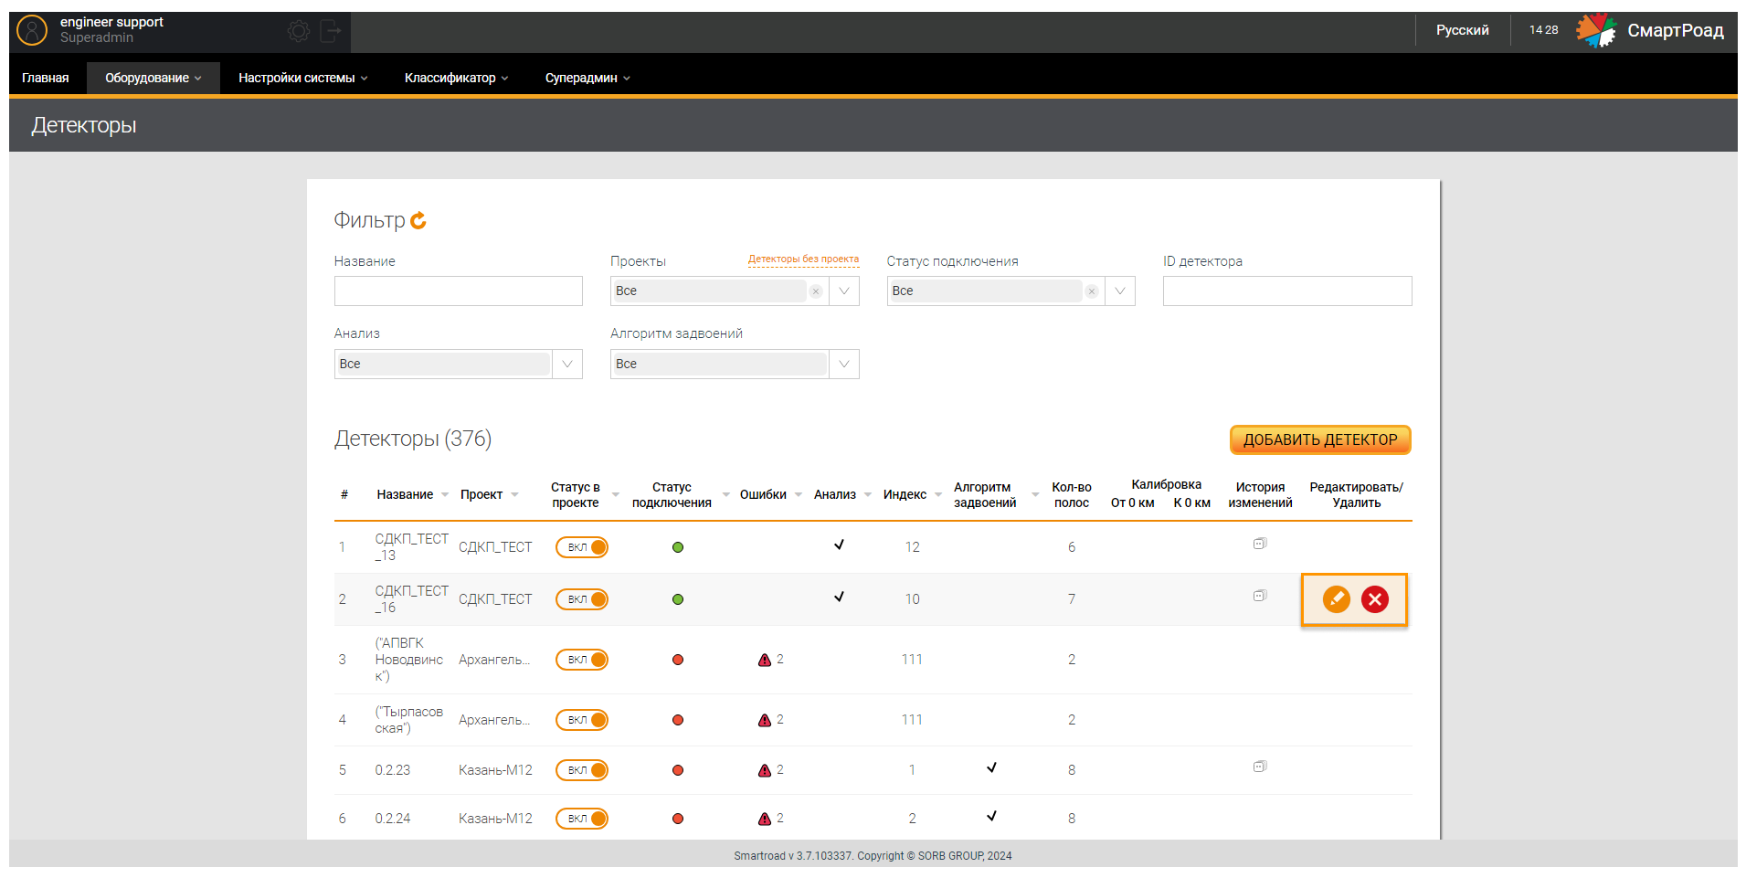
Task: Click ДОБАВИТЬ ДЕТЕКТОР button
Action: pos(1320,439)
